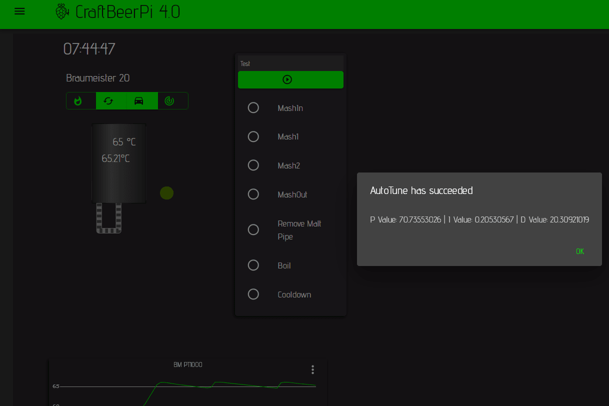Image resolution: width=609 pixels, height=406 pixels.
Task: Select the Mash1 step circle
Action: coord(253,136)
